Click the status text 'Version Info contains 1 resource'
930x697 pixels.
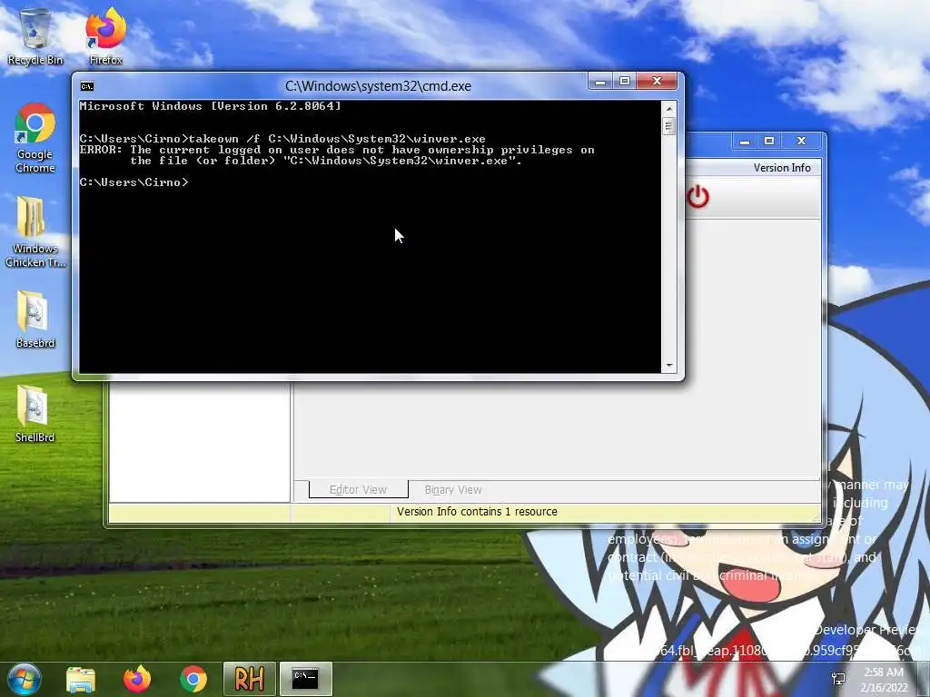click(x=477, y=512)
